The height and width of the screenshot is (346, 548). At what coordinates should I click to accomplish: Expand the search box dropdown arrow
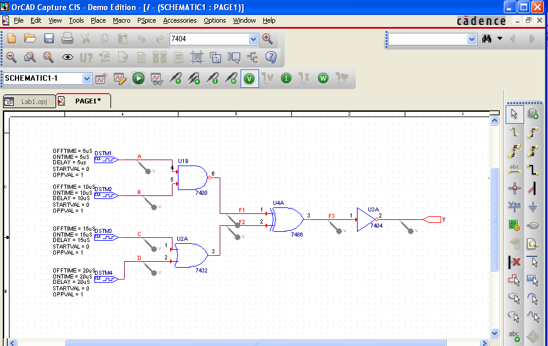point(472,39)
